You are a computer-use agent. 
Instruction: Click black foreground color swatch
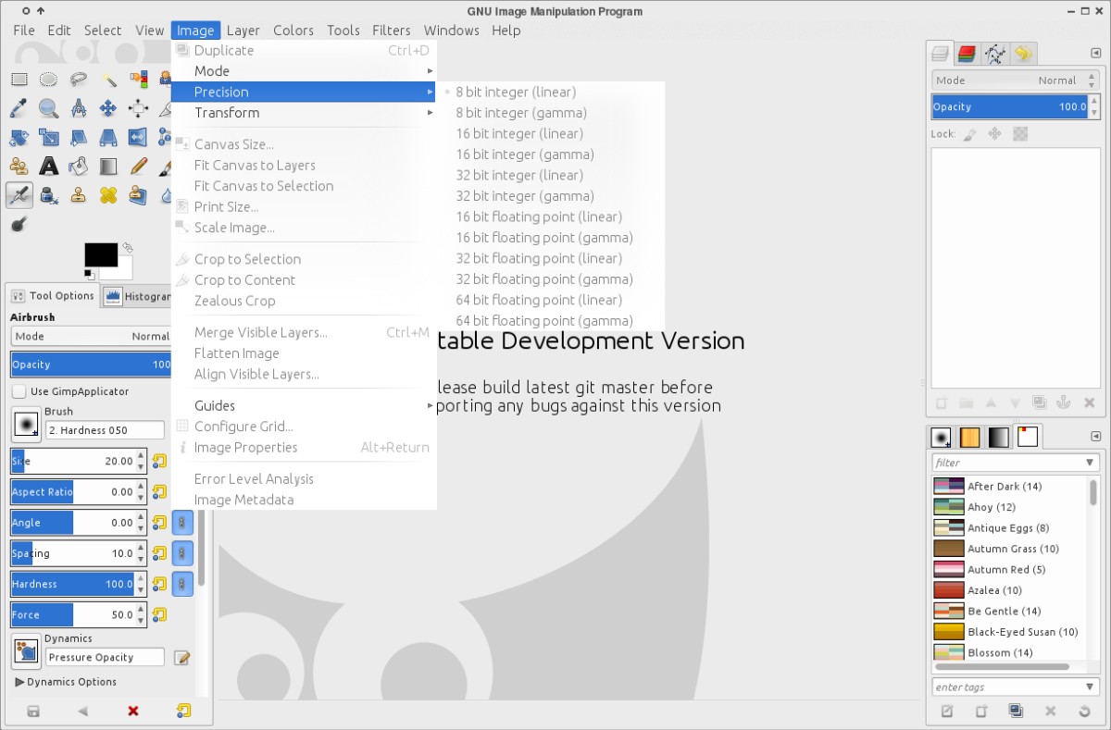[101, 254]
